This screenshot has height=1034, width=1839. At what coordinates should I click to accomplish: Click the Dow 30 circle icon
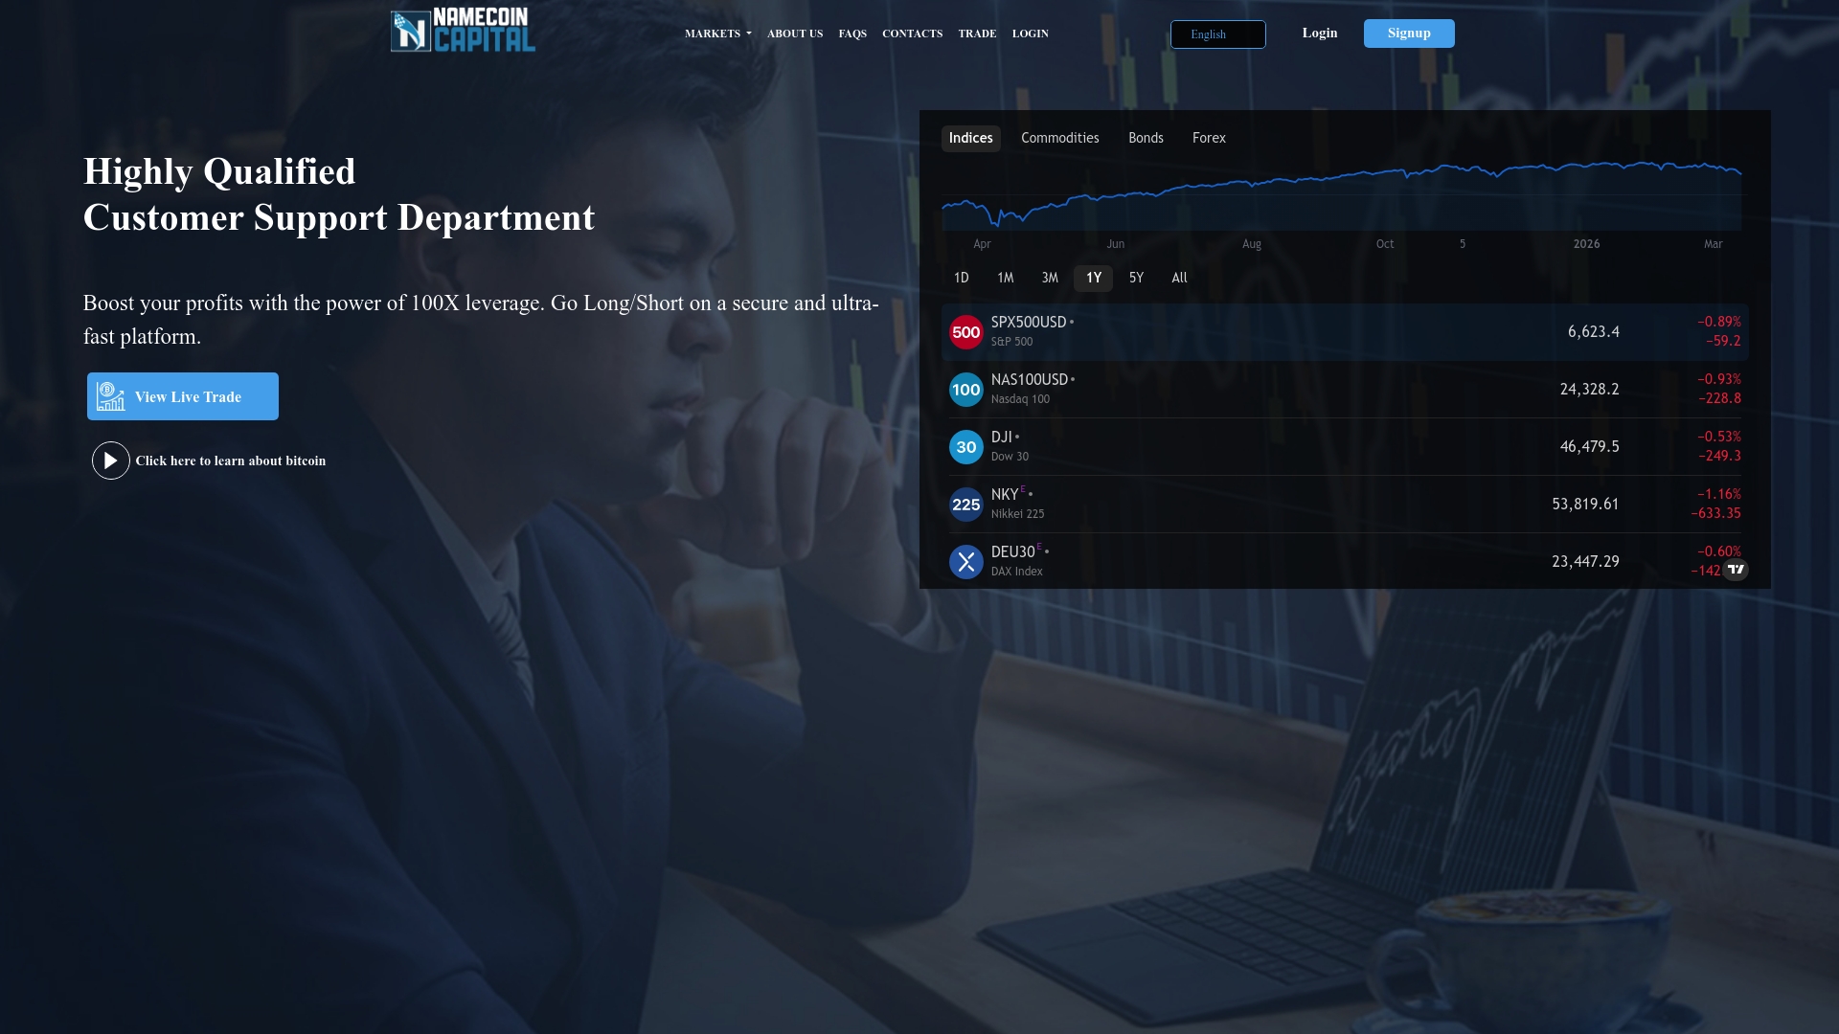pos(965,446)
